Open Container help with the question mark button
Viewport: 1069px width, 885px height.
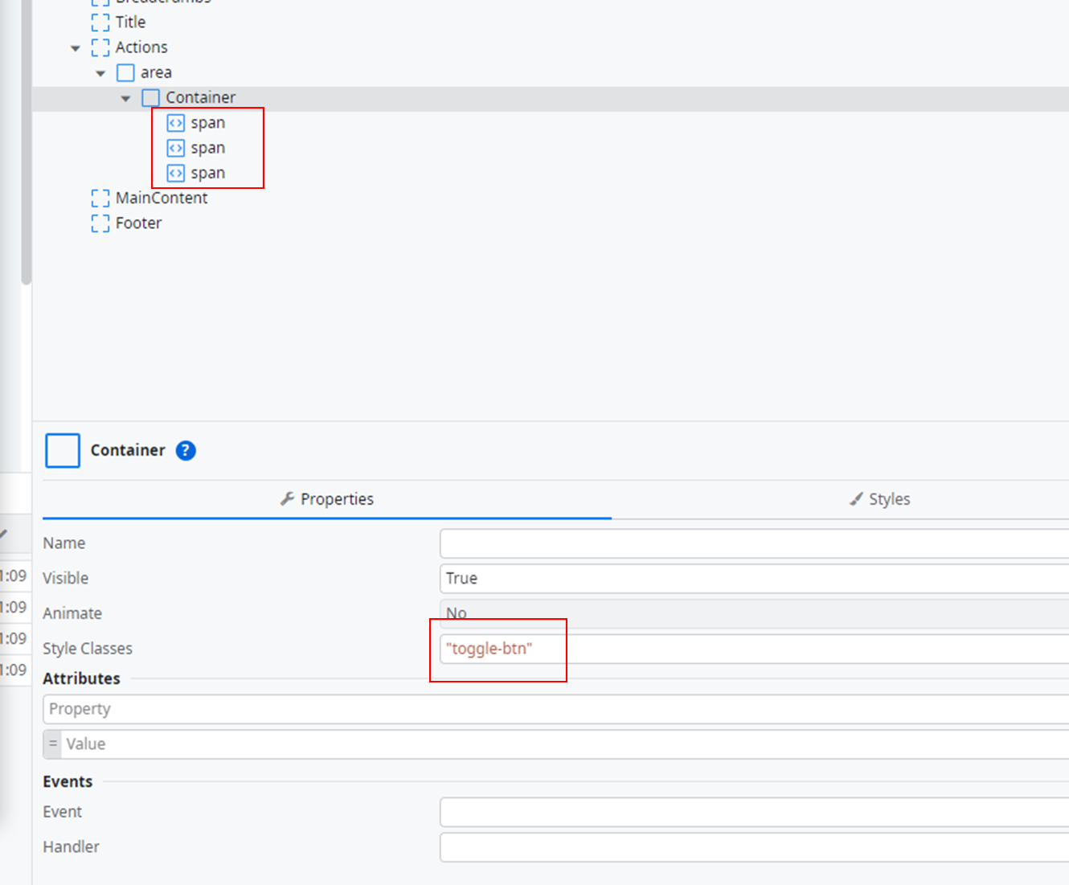(185, 450)
